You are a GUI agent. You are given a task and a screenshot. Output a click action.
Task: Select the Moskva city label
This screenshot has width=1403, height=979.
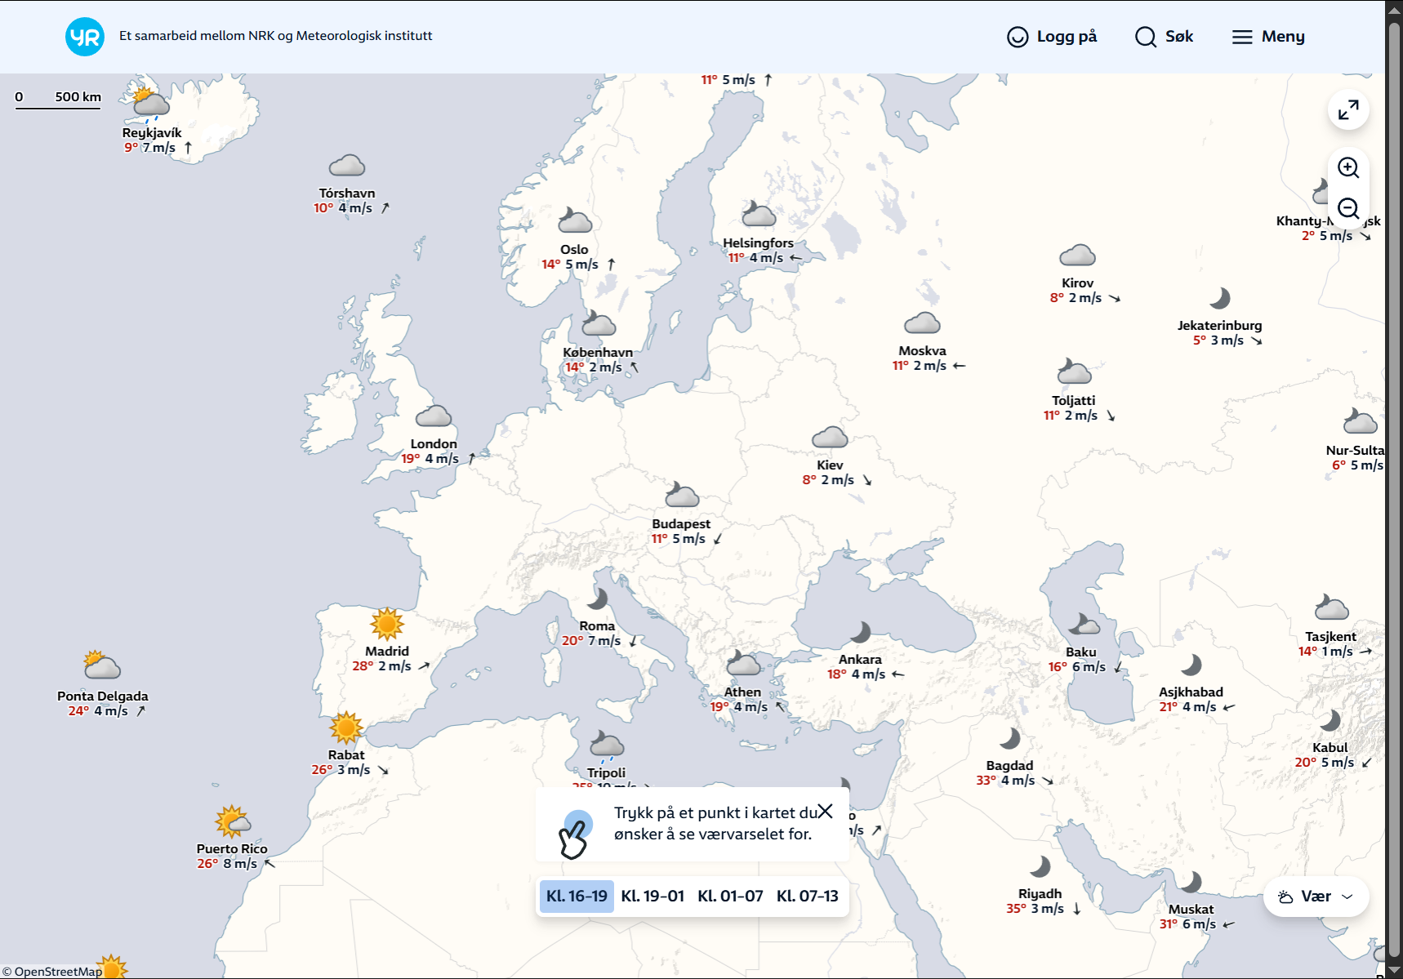coord(923,351)
